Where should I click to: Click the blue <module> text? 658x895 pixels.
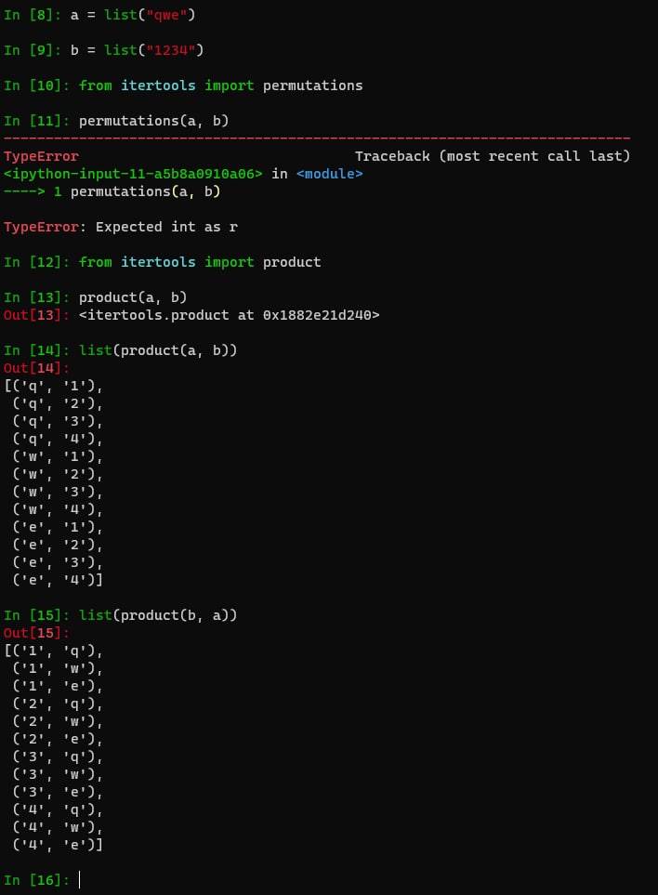pos(329,174)
